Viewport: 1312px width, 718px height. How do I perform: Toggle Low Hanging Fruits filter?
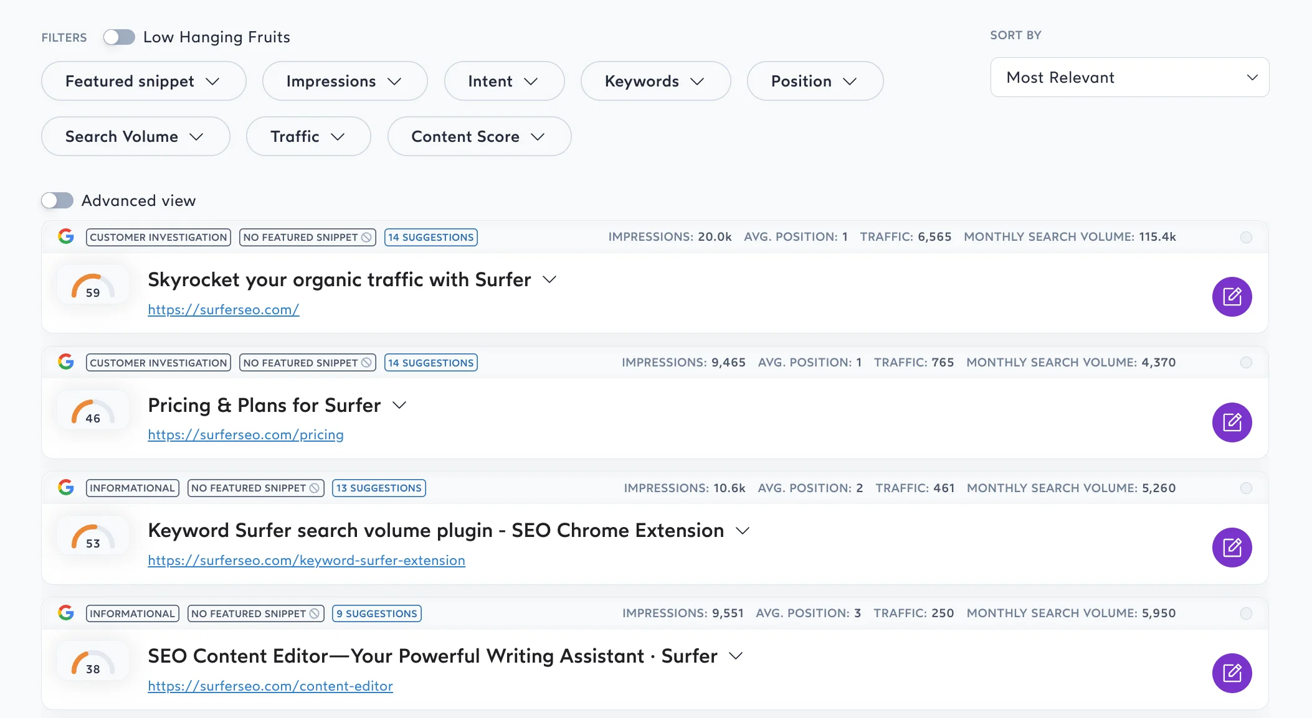[119, 37]
